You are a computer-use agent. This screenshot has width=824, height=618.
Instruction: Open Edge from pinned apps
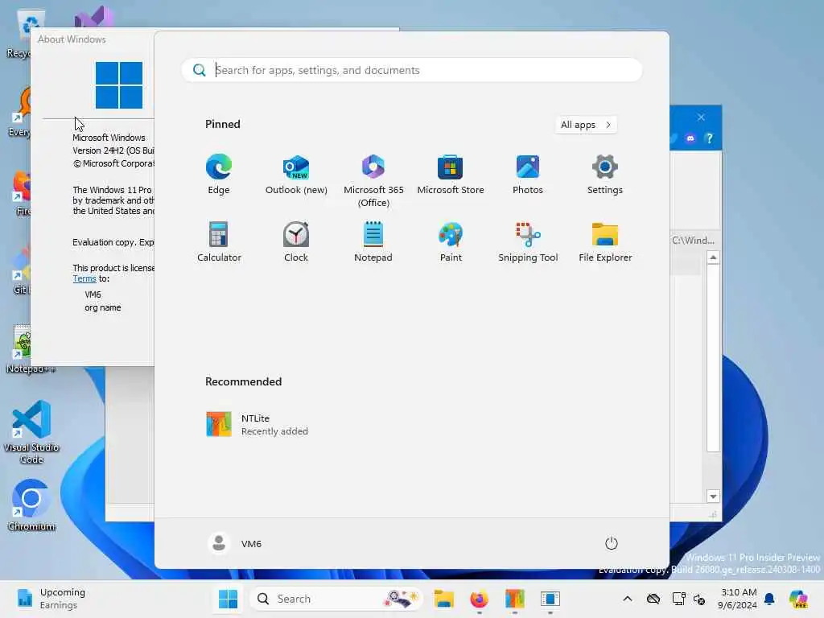[219, 175]
